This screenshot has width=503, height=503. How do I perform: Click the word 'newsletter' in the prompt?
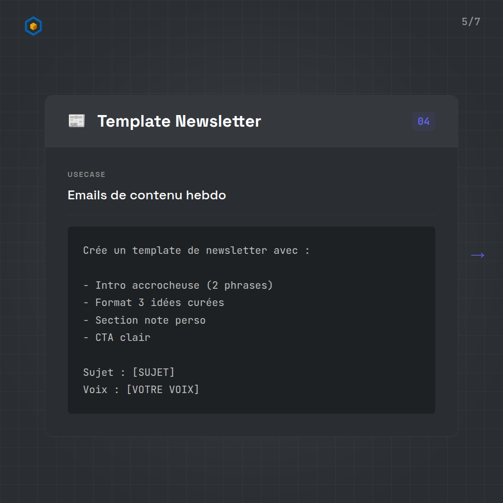[x=236, y=251]
